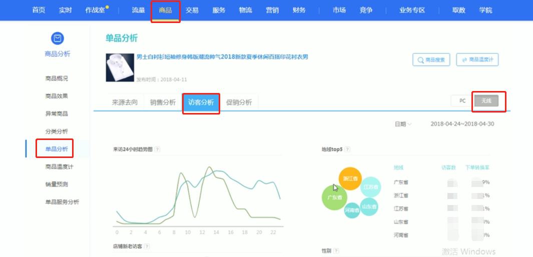Open 销量预测 in the left sidebar

click(56, 184)
